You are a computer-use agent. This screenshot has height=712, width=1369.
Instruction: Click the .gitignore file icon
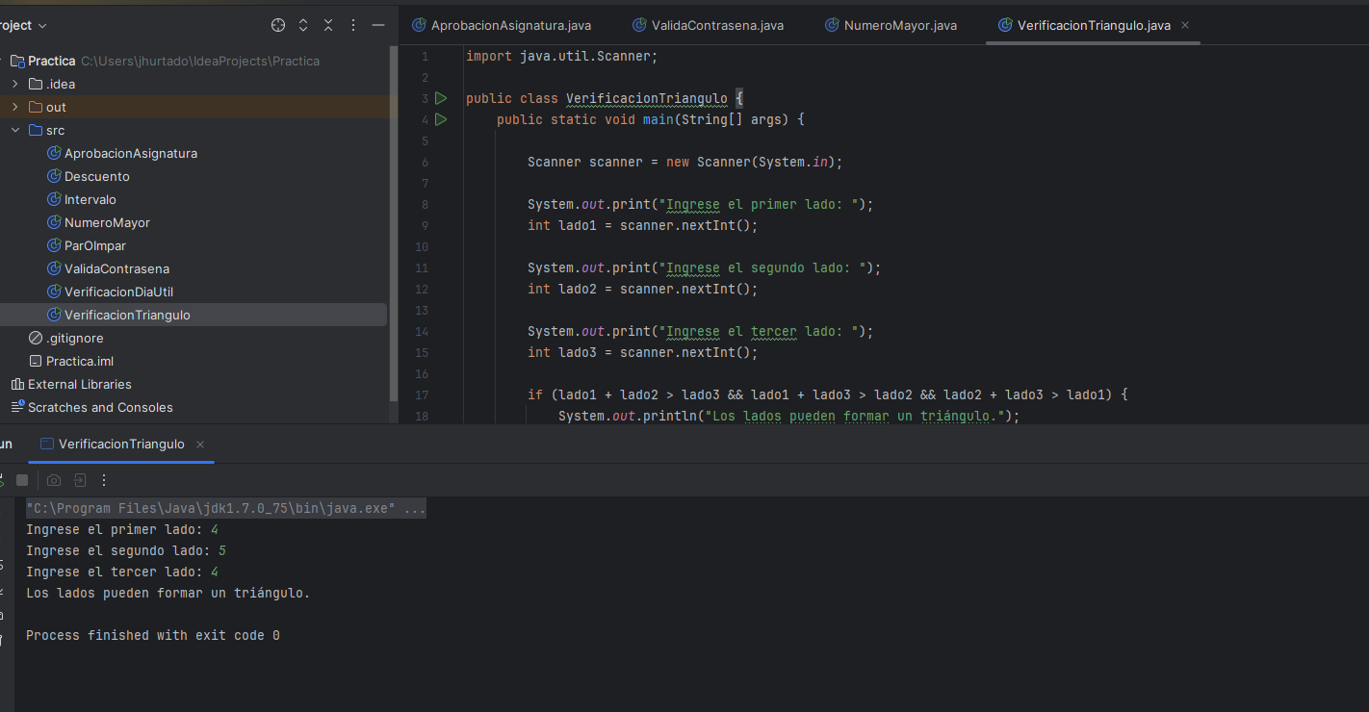click(x=36, y=338)
